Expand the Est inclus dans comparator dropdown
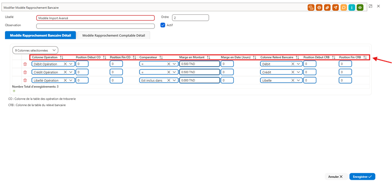This screenshot has width=392, height=181. click(174, 81)
